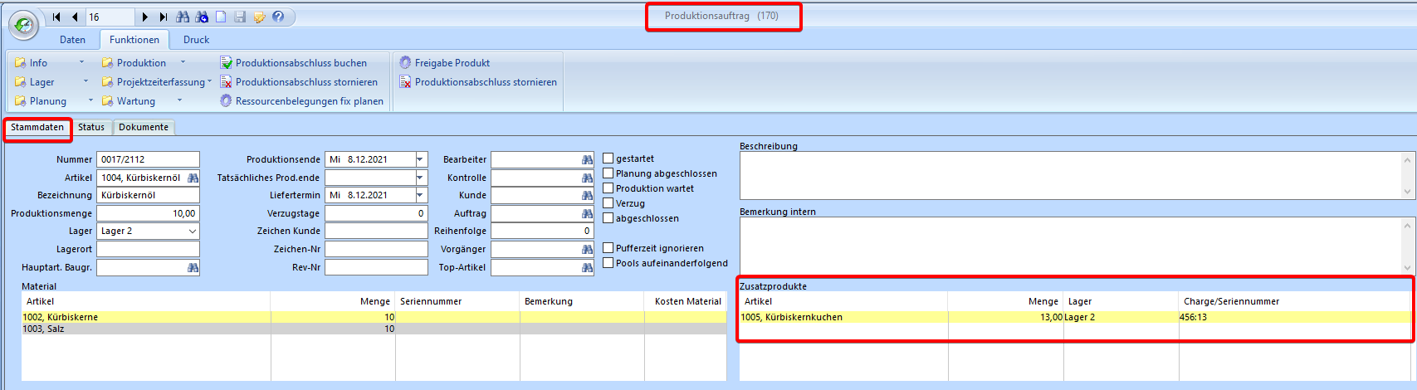Open article lookup binoculars in Artikel field
Viewport: 1417px width, 390px height.
point(193,178)
